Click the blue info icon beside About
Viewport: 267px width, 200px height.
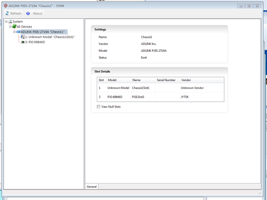tap(28, 13)
